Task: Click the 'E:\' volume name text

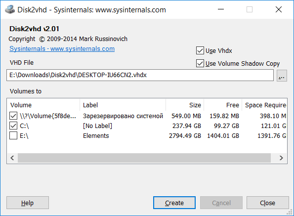Action: (24, 135)
